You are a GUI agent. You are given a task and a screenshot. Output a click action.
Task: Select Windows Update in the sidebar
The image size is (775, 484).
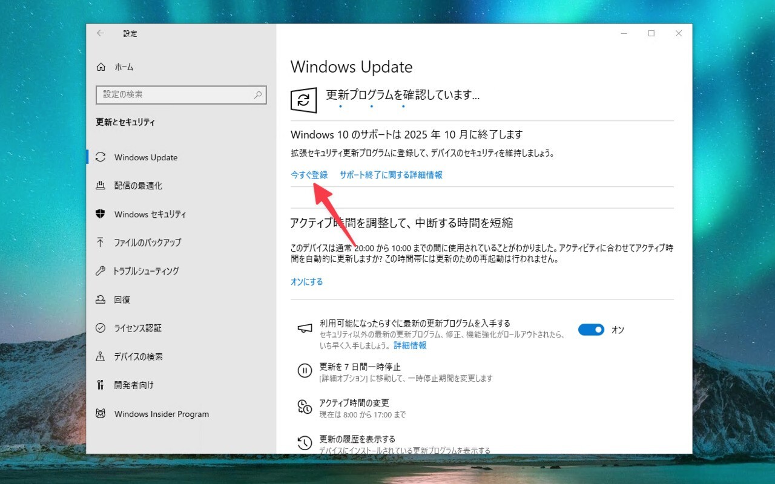146,157
